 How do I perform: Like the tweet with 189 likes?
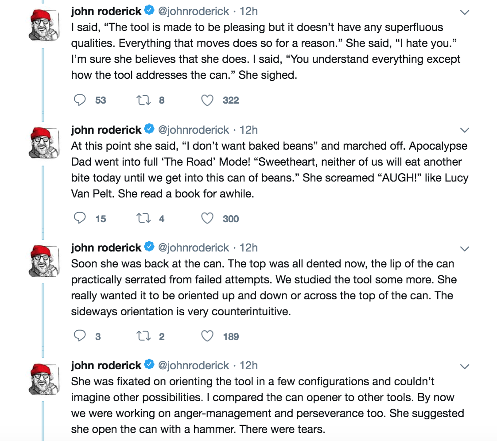(207, 337)
